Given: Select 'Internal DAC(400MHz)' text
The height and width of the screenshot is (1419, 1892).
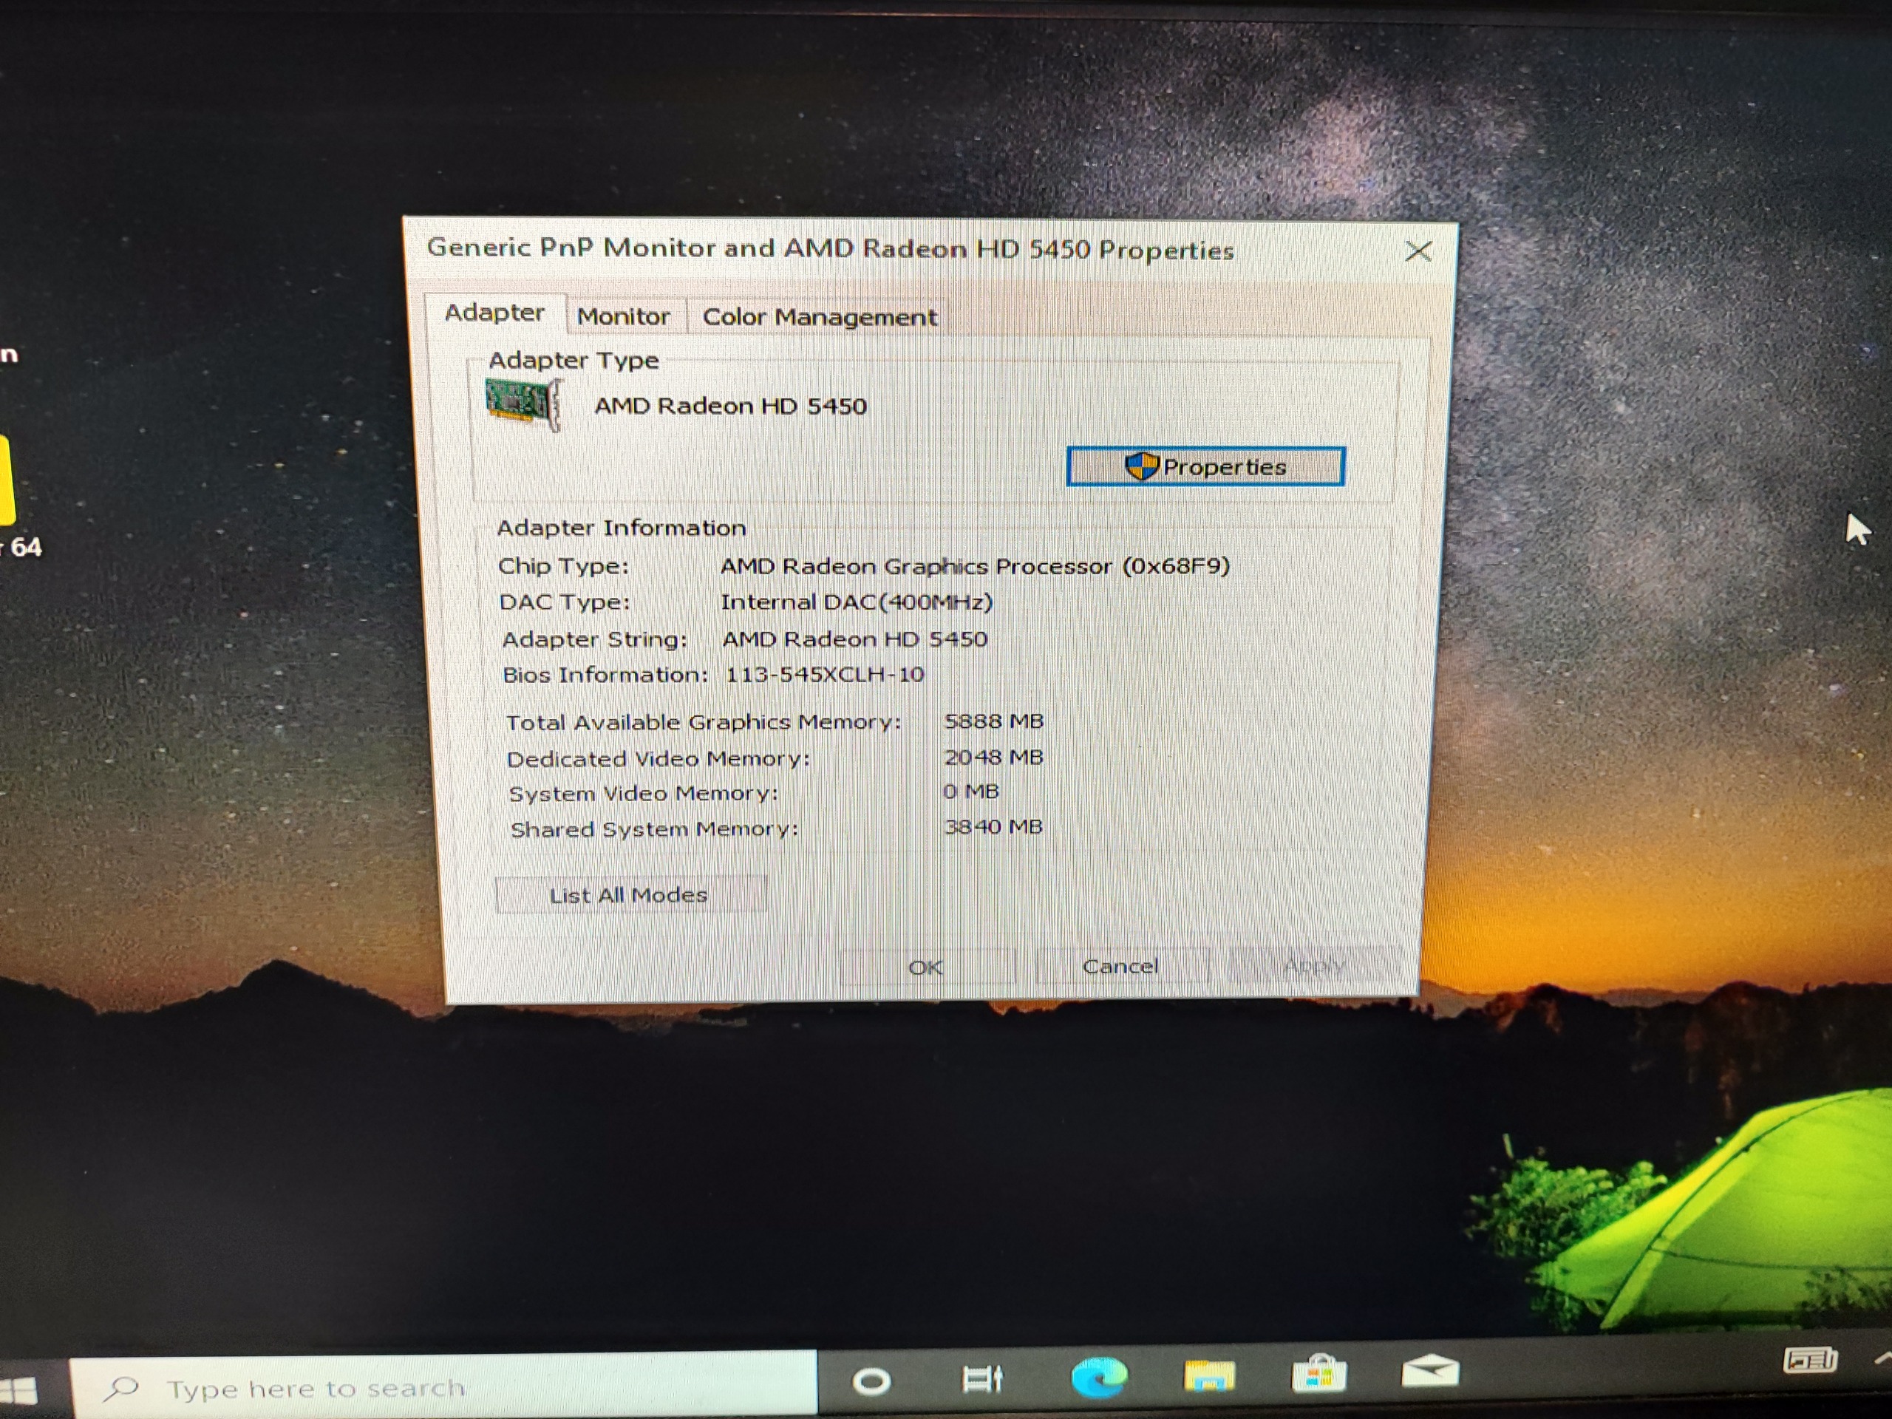Looking at the screenshot, I should [x=857, y=602].
